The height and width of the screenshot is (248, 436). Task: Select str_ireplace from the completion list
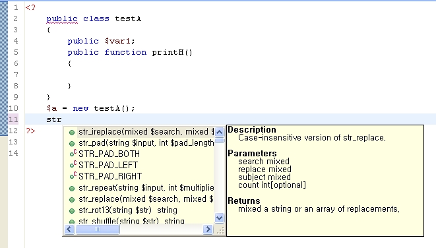click(139, 132)
